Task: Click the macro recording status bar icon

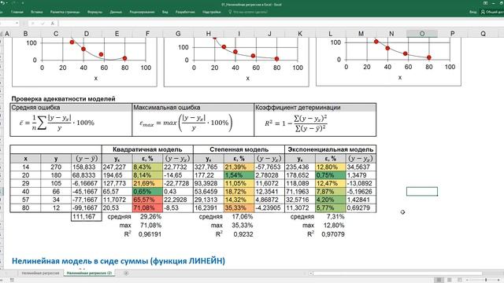Action: (x=13, y=280)
